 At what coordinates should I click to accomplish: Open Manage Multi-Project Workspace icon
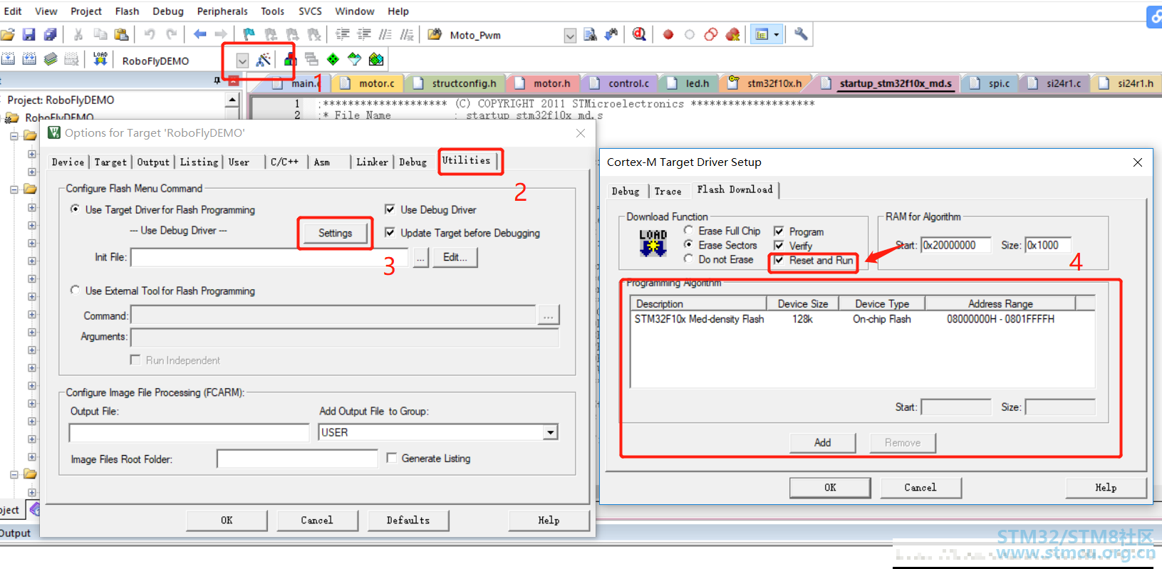coord(311,59)
